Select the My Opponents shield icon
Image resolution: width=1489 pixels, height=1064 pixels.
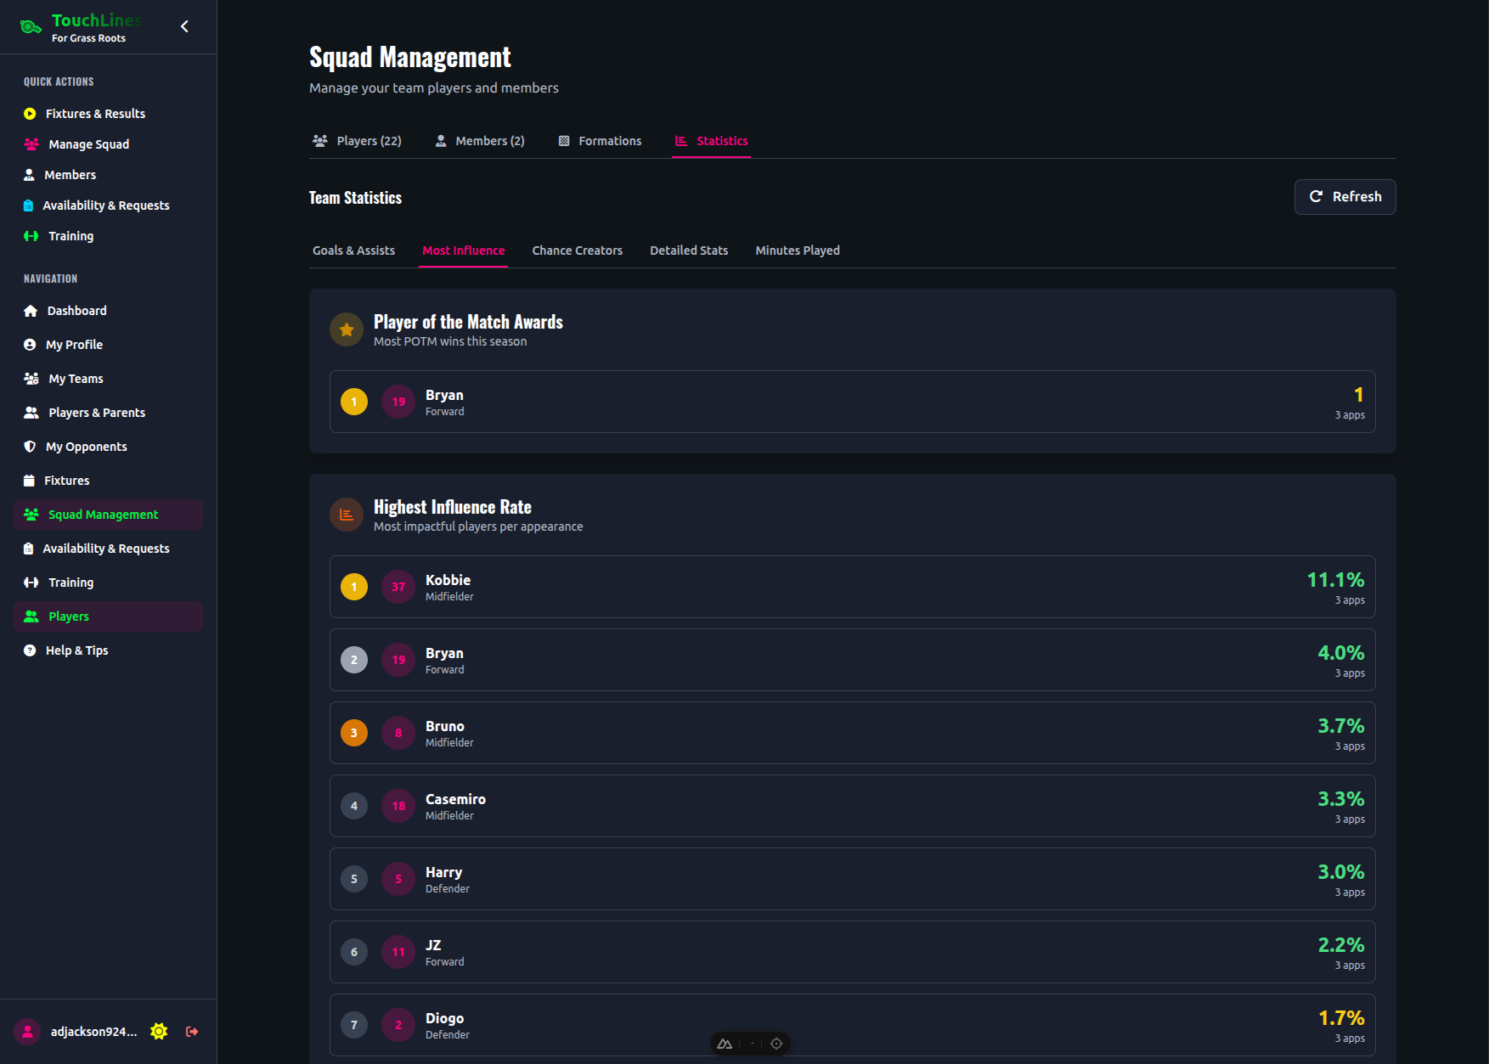tap(31, 446)
